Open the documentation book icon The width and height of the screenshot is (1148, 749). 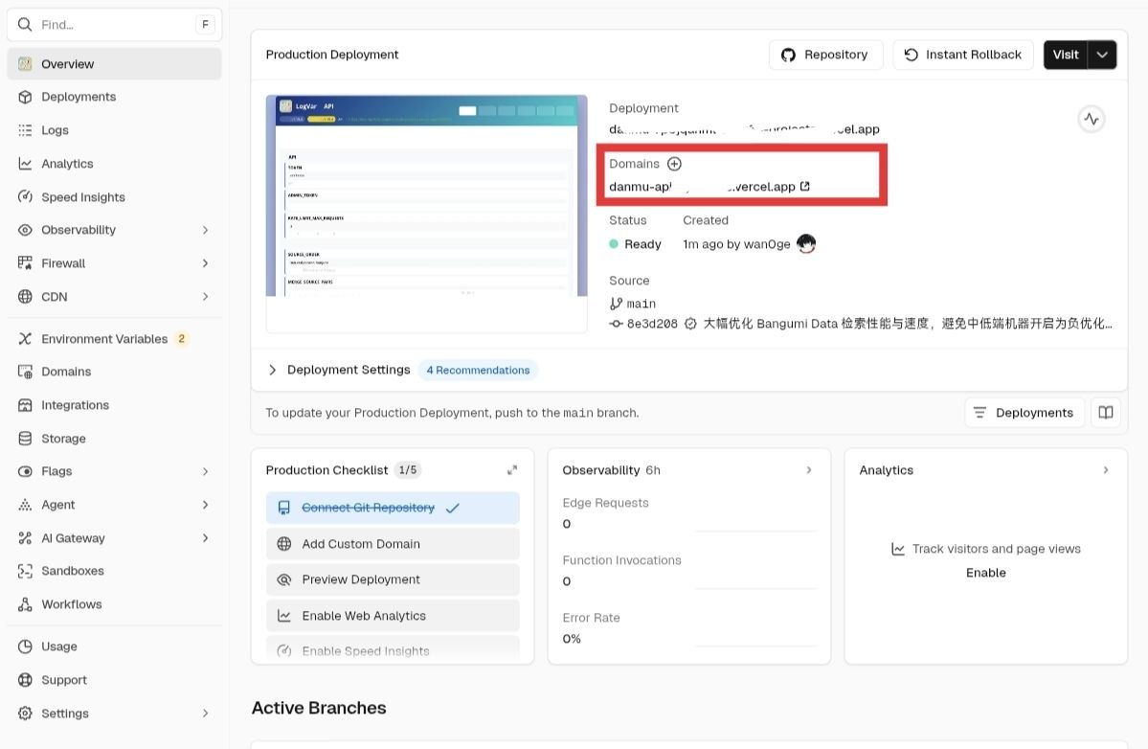click(1106, 413)
